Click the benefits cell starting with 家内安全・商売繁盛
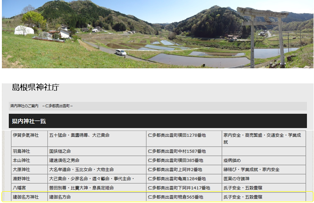The width and height of the screenshot is (314, 203). [264, 139]
